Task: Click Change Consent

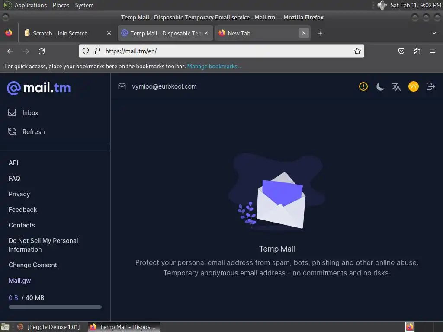Action: coord(33,265)
